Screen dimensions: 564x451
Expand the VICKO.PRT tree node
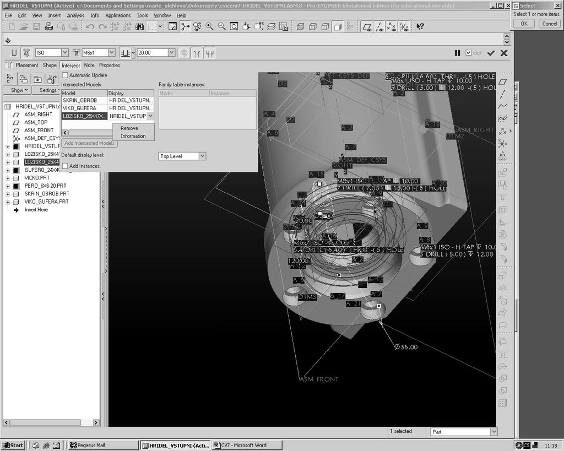click(8, 178)
